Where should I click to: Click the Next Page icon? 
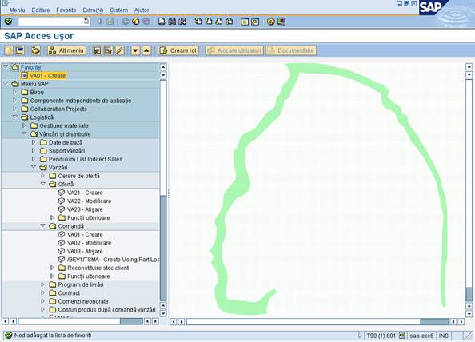(219, 22)
